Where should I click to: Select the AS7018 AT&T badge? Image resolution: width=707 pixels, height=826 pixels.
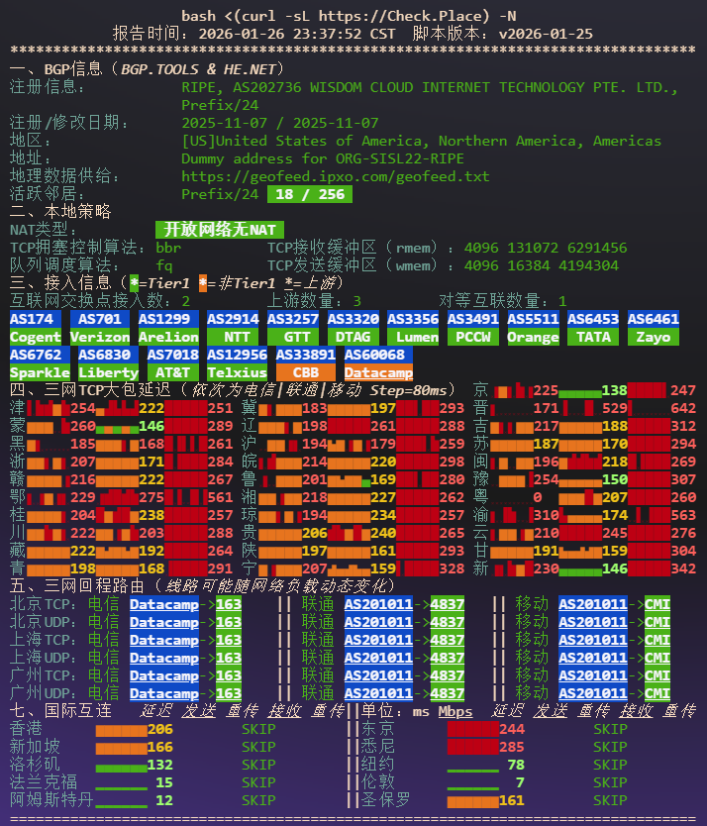172,363
